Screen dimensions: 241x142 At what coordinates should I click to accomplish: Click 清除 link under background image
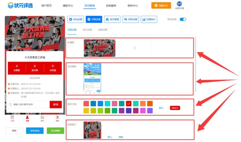[121, 137]
